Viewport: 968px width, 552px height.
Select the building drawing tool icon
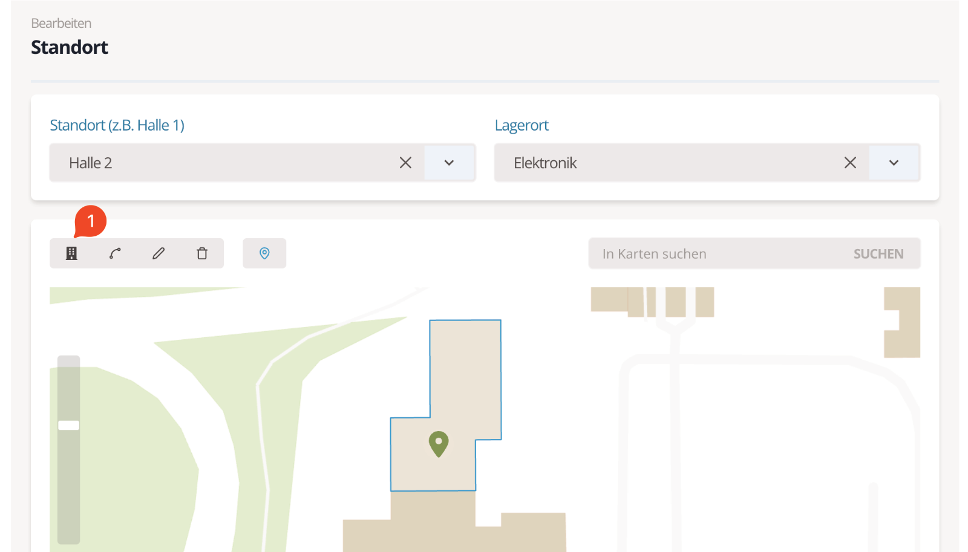[71, 253]
